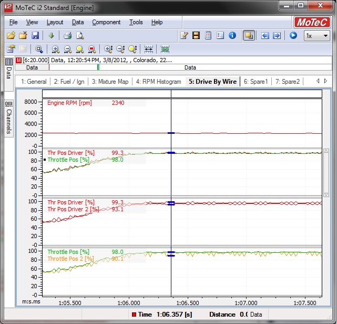Select Engine RPM channel legend
This screenshot has height=324, width=337.
coord(69,103)
